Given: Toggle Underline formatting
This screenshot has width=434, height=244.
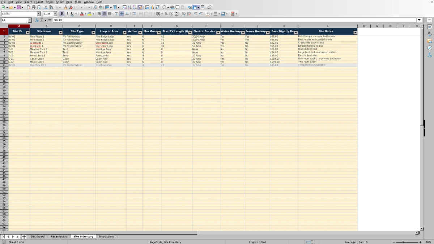Looking at the screenshot, I should coord(72,14).
